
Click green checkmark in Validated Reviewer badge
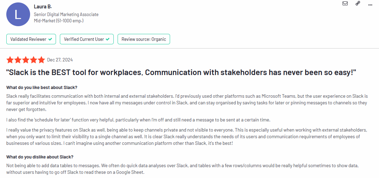(50, 39)
